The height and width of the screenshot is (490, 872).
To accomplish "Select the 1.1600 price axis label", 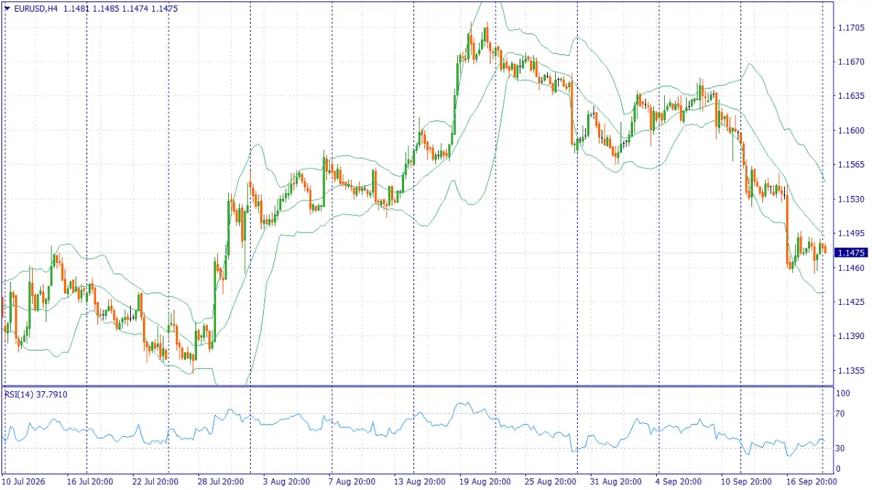I will coord(849,131).
